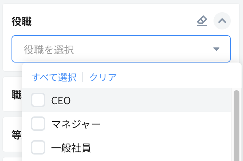243x161 pixels.
Task: Tick the マネジャー checkbox
Action: [38, 124]
